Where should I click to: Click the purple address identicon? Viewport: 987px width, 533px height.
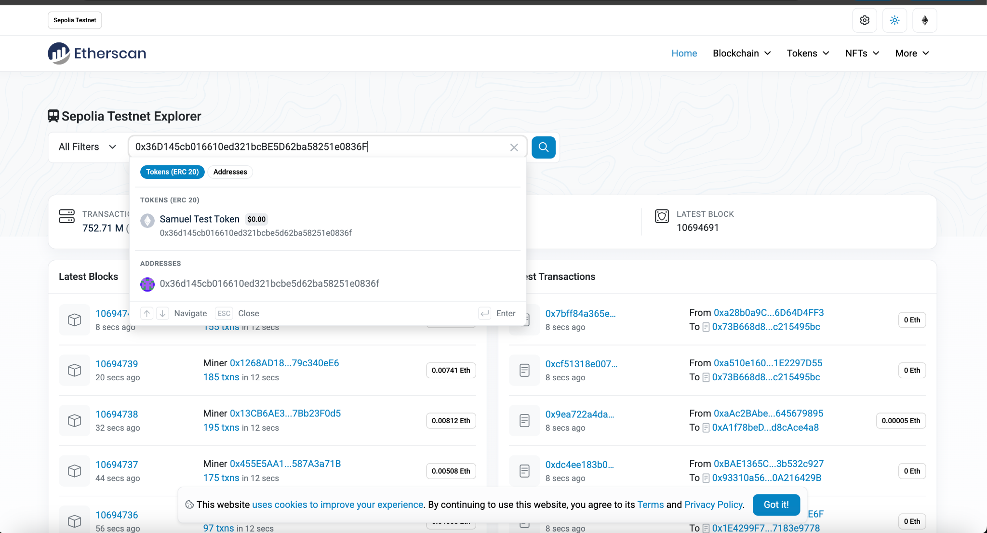tap(147, 284)
